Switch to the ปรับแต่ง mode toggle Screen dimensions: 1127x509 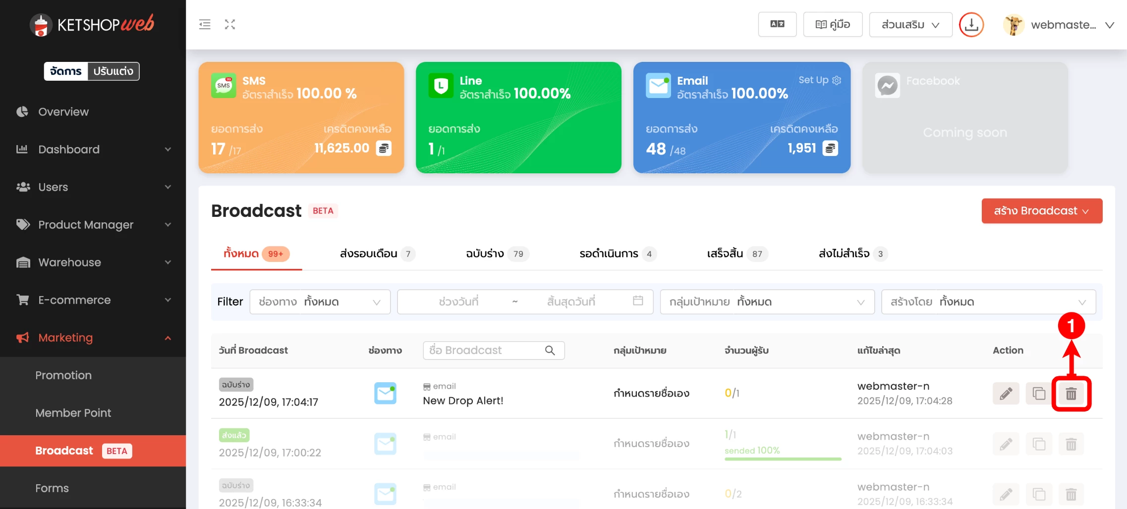[x=113, y=71]
